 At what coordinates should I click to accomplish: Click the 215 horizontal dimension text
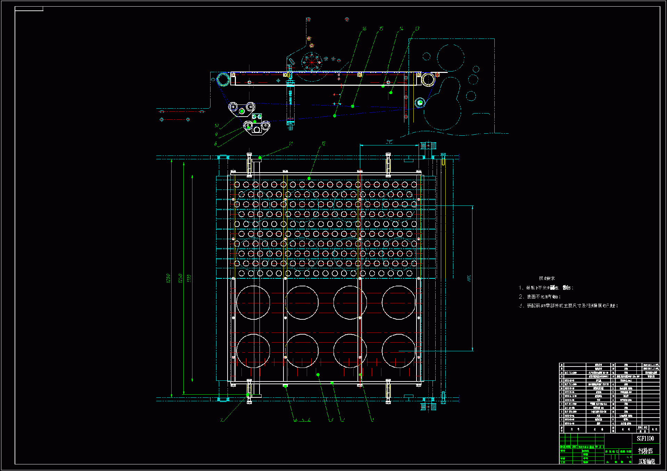[x=389, y=142]
